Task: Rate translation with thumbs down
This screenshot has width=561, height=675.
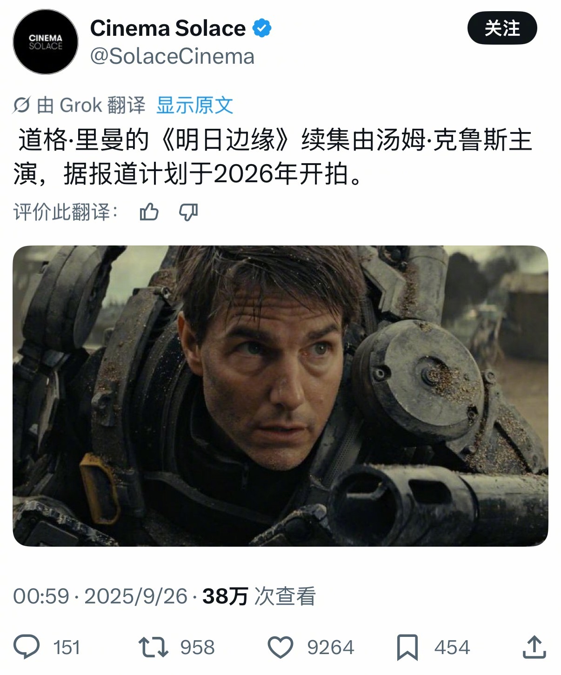Action: (x=188, y=212)
